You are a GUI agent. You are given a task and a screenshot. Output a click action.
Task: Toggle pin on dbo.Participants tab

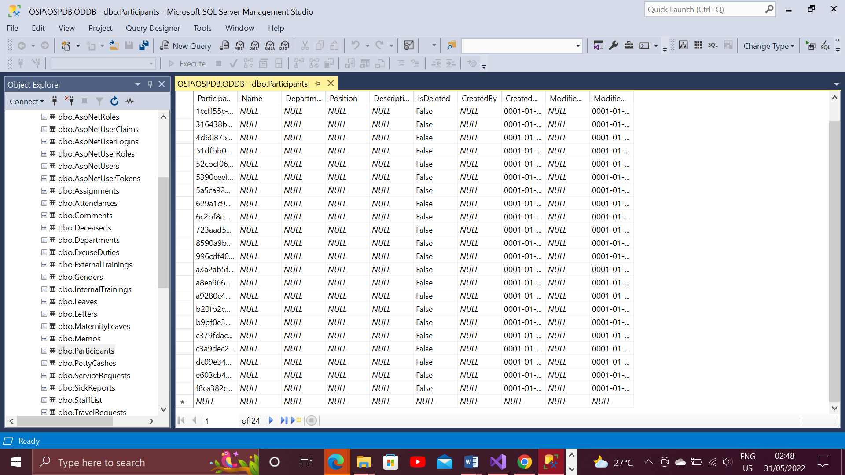coord(318,84)
